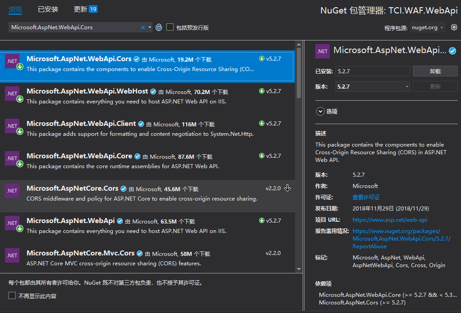The image size is (461, 313).
Task: Click the refresh search results icon
Action: tap(158, 27)
